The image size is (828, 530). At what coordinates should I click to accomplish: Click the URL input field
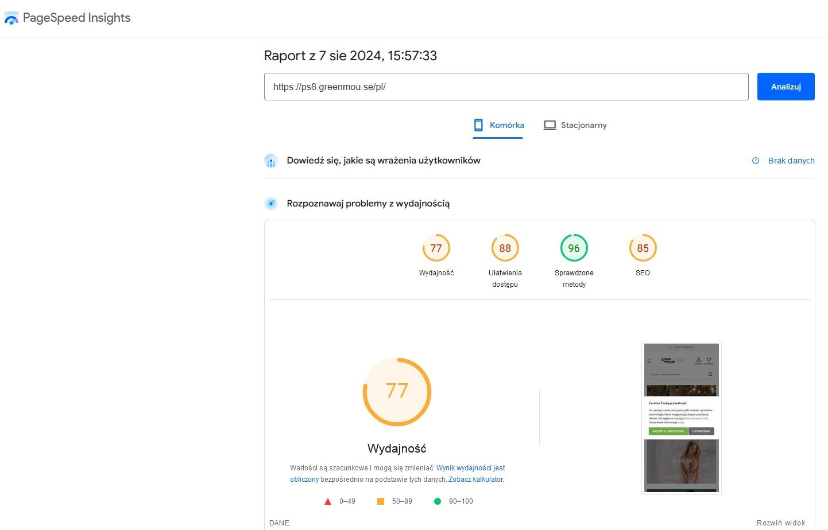pos(506,87)
